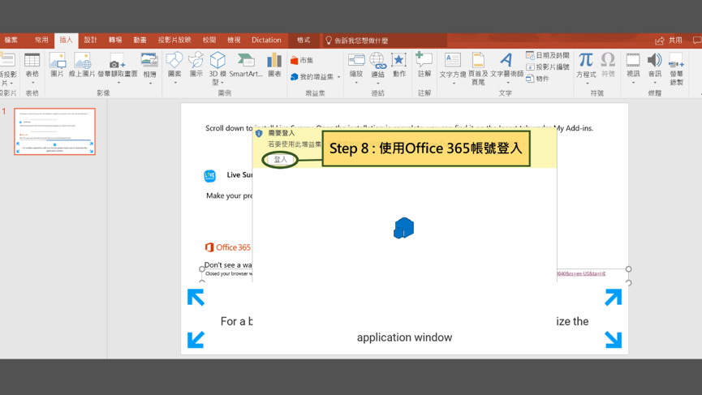Open the Format (格式) tab
This screenshot has height=395, width=702.
(304, 40)
